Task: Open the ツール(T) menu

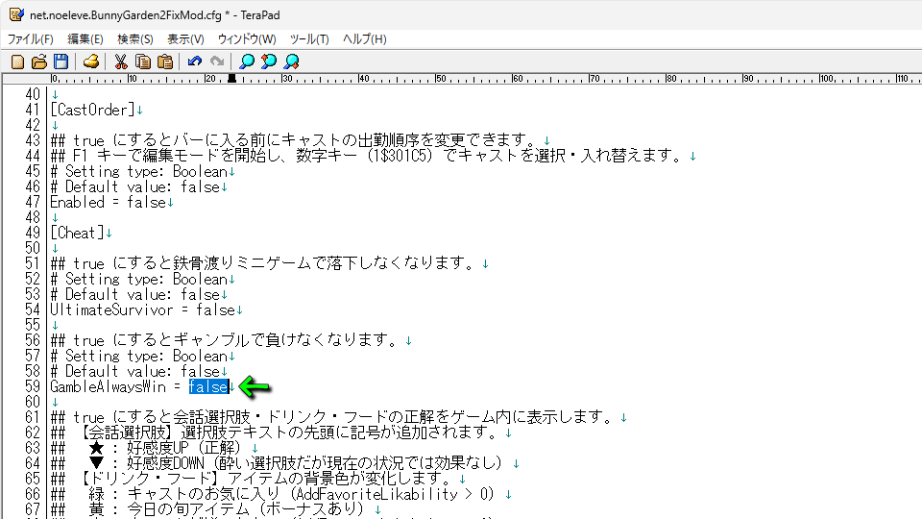Action: [x=309, y=39]
